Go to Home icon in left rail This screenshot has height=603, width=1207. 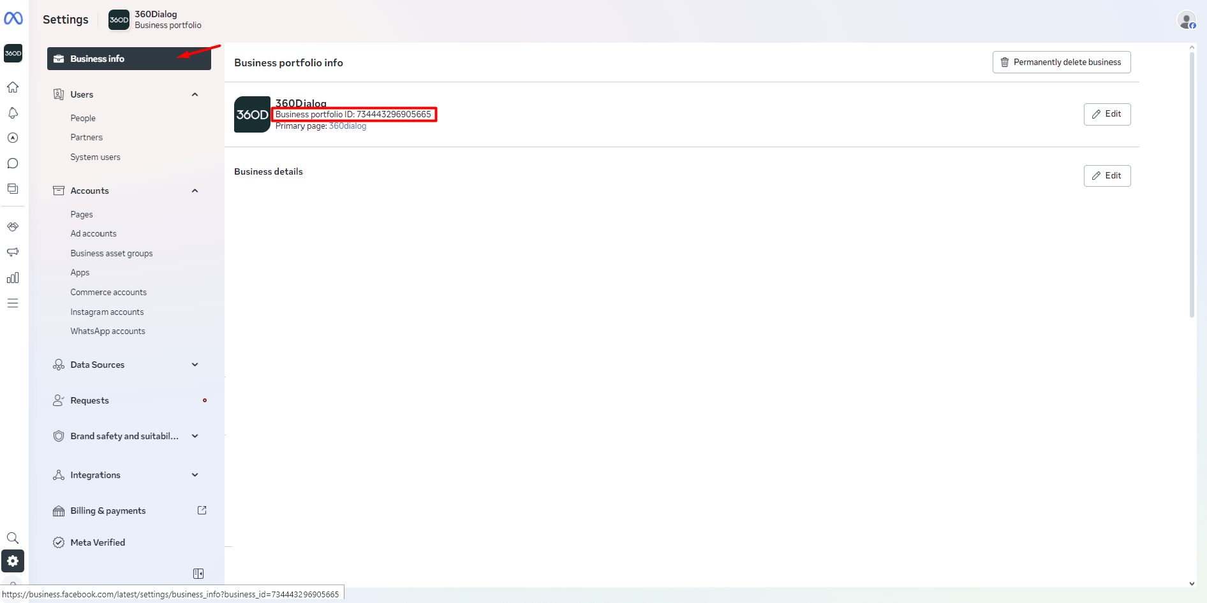point(13,87)
